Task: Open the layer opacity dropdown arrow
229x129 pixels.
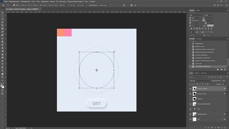Action: pos(226,81)
